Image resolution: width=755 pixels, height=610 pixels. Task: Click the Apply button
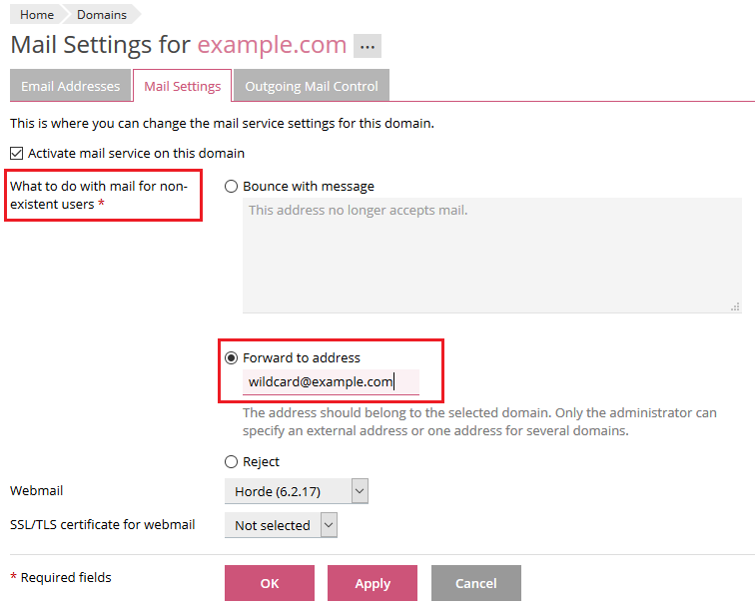373,583
